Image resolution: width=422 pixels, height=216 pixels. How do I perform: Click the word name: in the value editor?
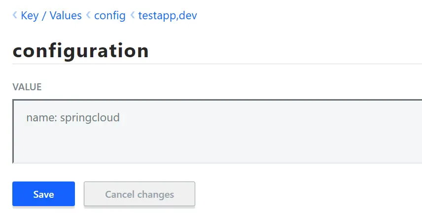click(x=41, y=118)
